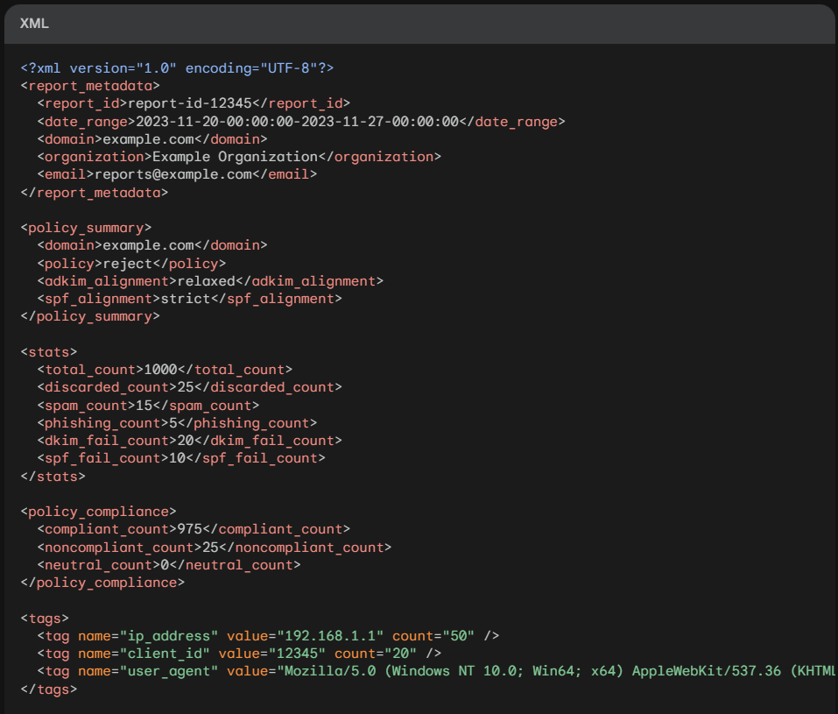This screenshot has height=714, width=838.
Task: Click the spf_alignment strict line
Action: point(189,299)
